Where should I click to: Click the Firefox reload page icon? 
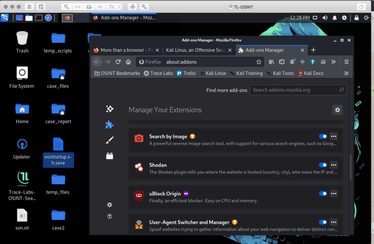point(118,62)
